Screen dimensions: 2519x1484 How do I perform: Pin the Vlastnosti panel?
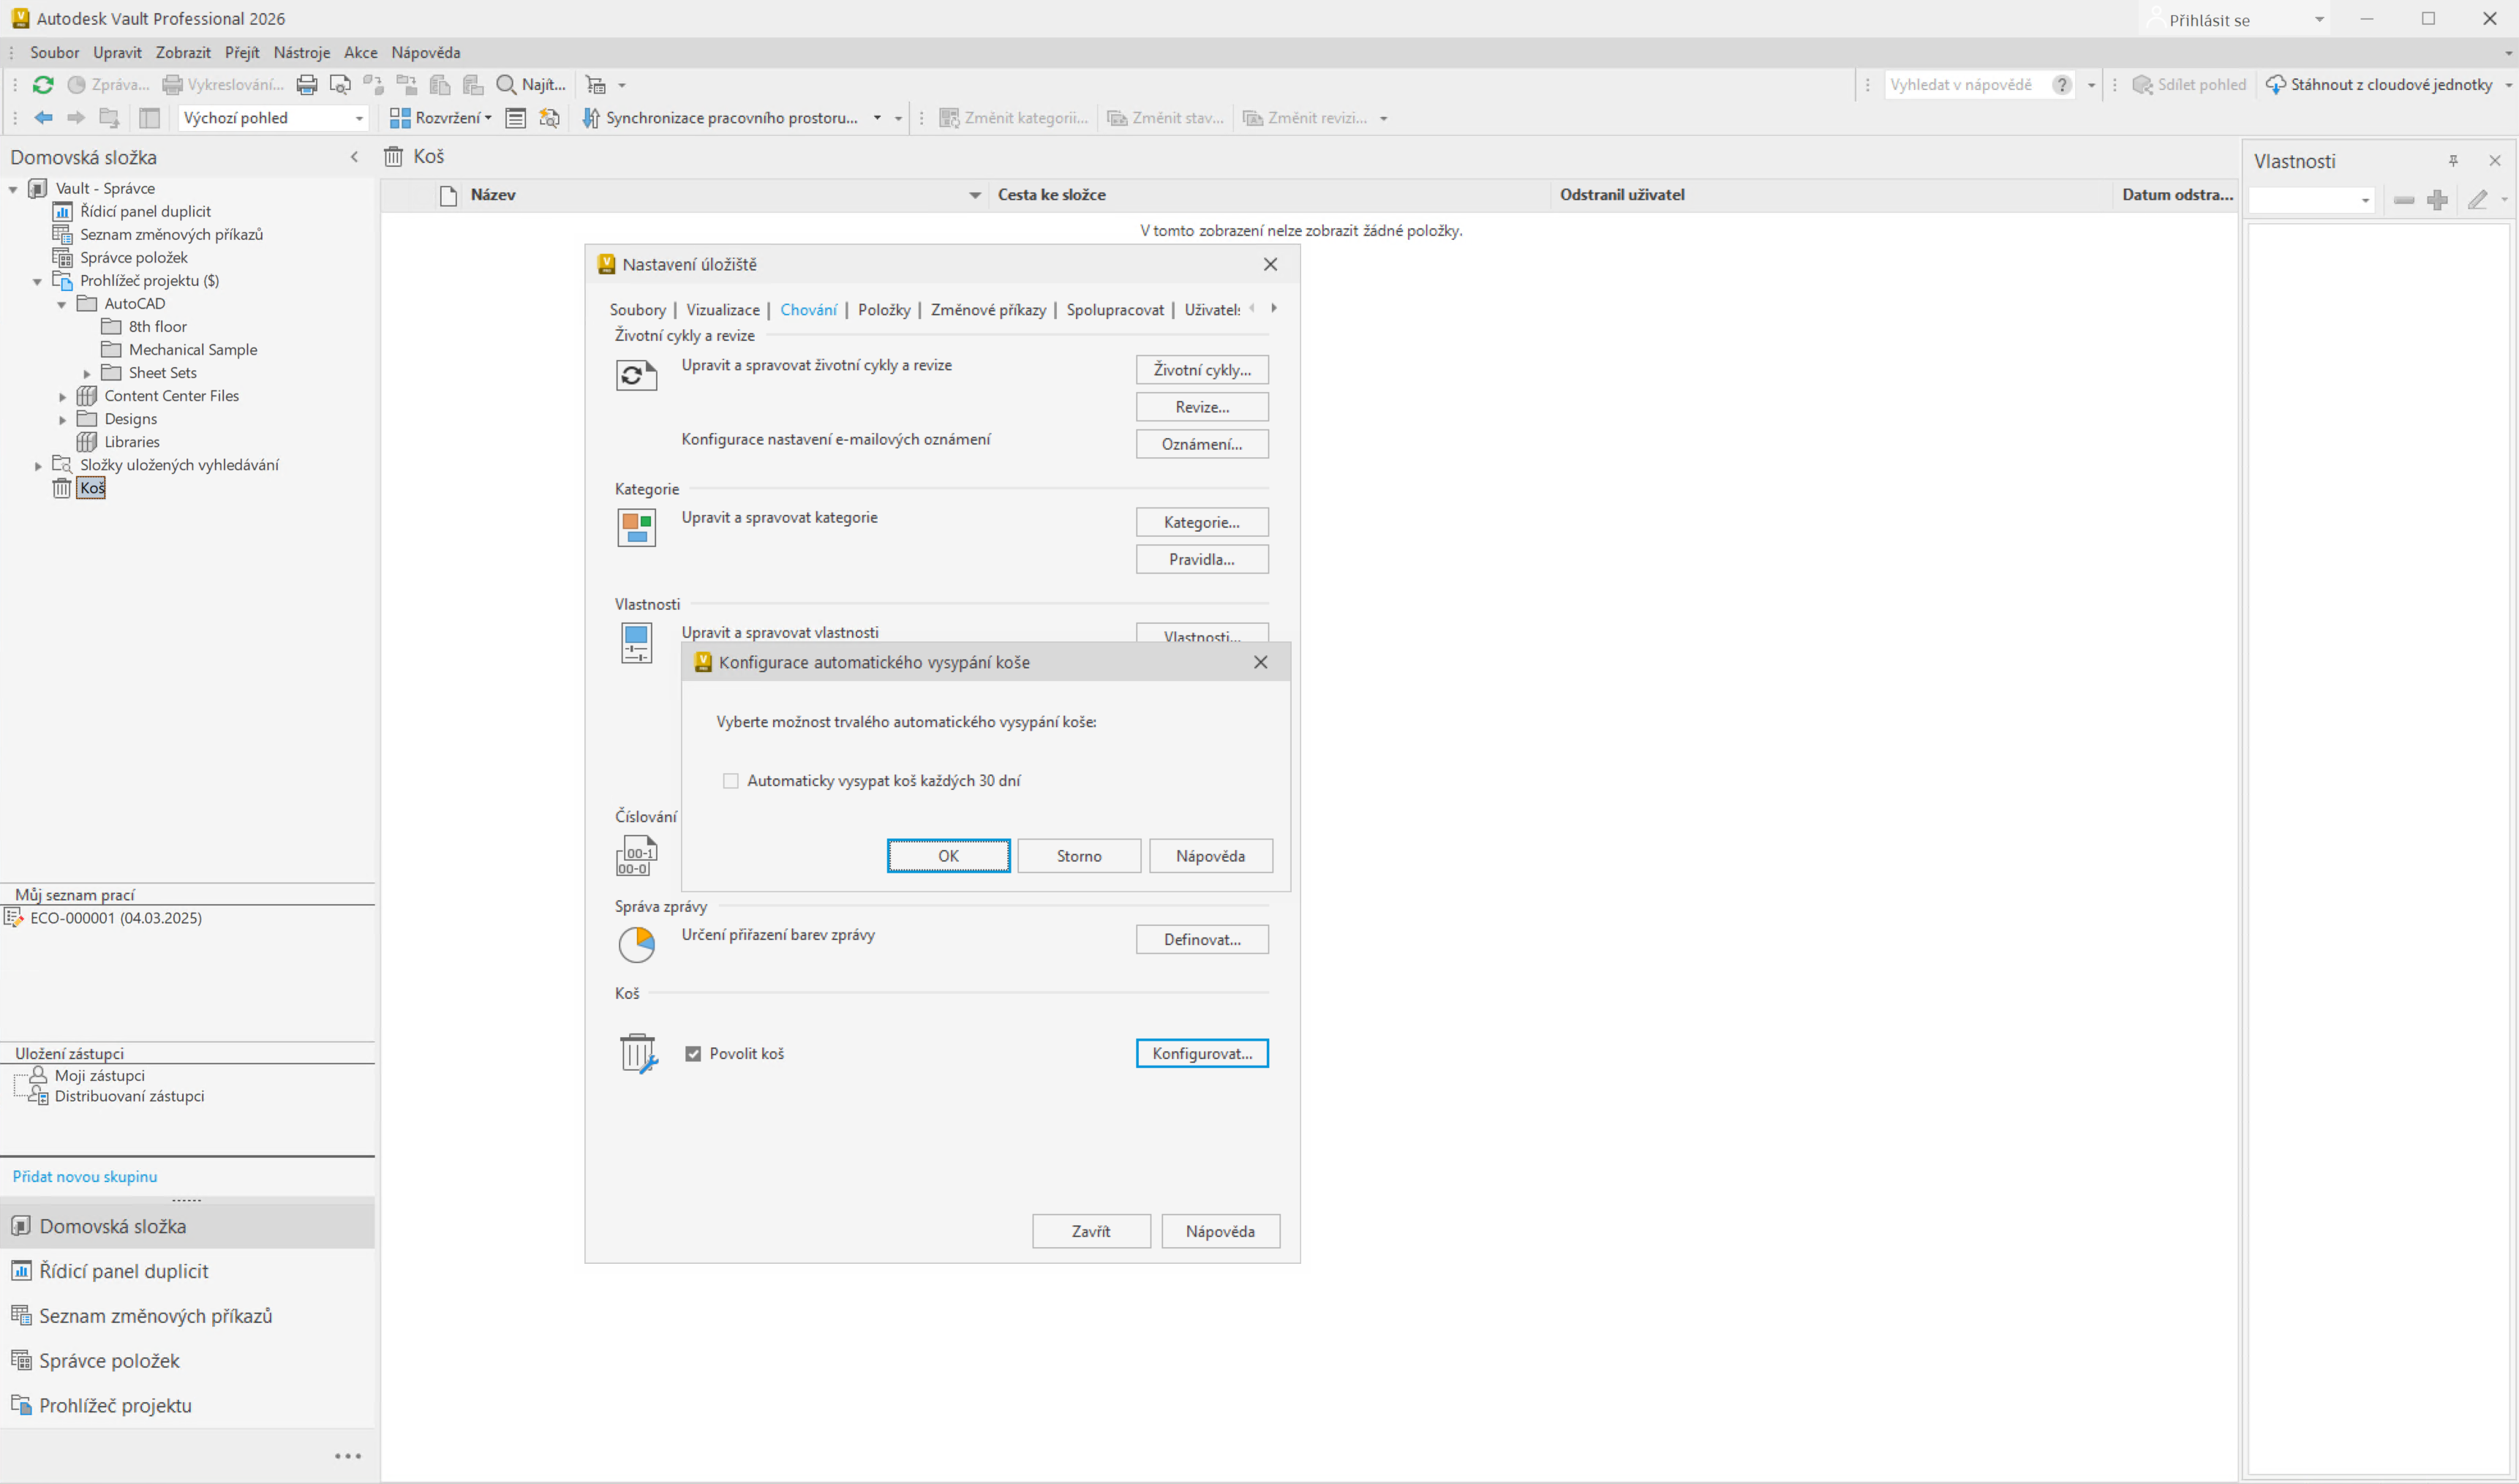[x=2453, y=161]
